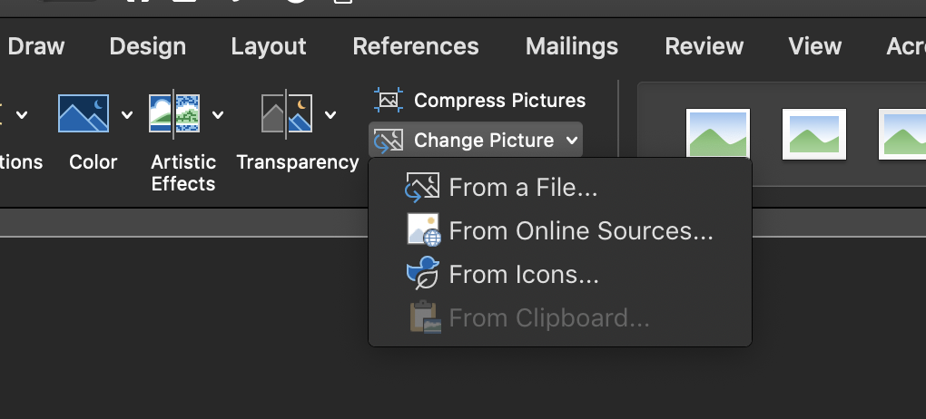Click the Compress Pictures icon
Screen dimensions: 926x419
pyautogui.click(x=389, y=100)
